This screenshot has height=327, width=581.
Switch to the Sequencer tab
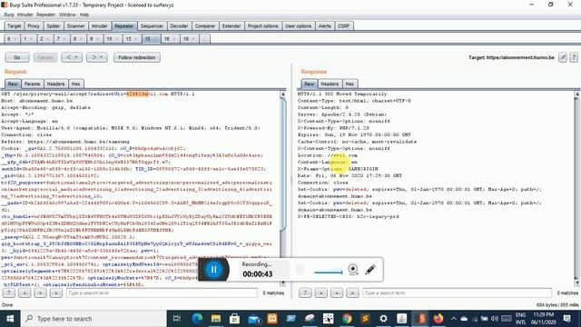(152, 26)
